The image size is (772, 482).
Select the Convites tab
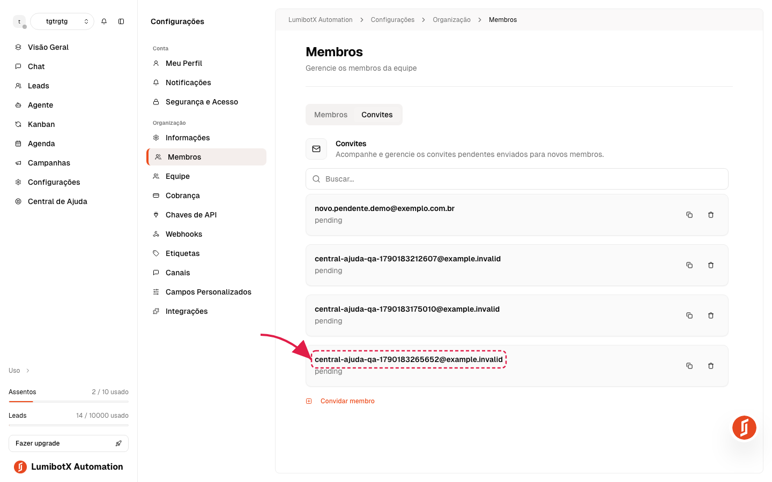[377, 115]
